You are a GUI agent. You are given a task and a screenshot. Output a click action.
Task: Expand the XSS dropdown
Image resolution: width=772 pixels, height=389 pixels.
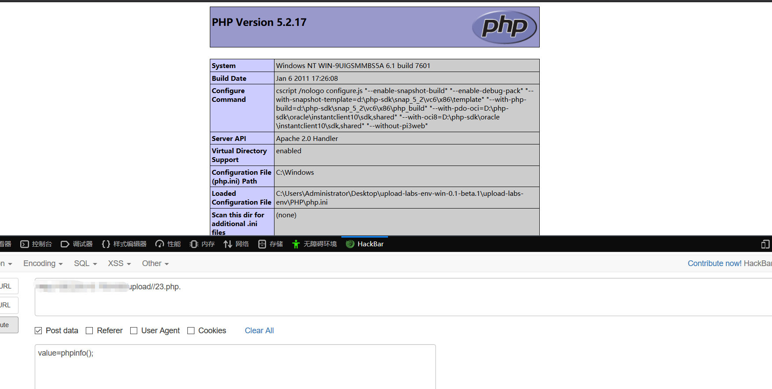point(120,263)
